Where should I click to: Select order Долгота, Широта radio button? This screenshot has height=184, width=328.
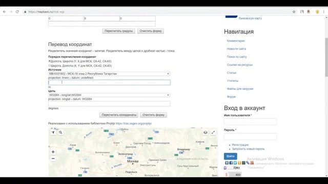tap(50, 61)
